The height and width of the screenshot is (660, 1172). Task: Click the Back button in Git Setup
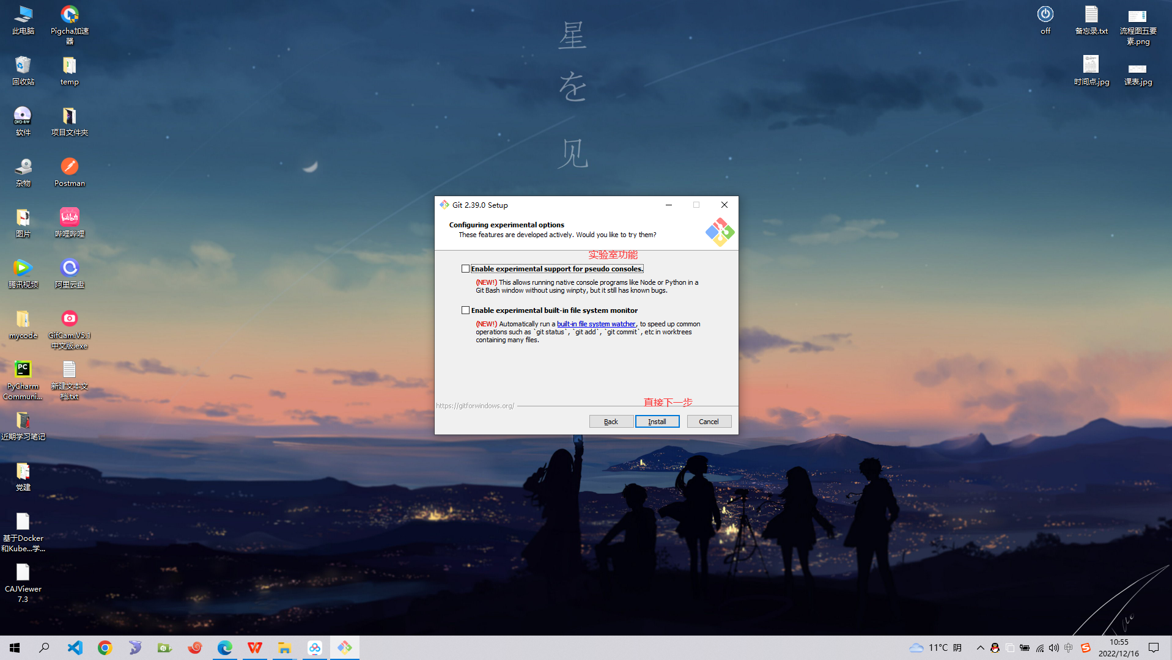pos(611,422)
